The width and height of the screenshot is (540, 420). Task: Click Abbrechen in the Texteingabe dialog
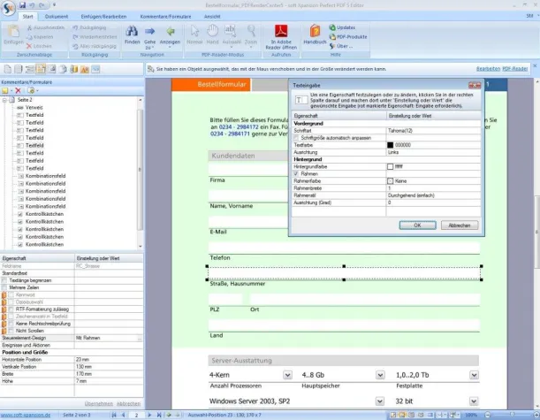tap(460, 225)
